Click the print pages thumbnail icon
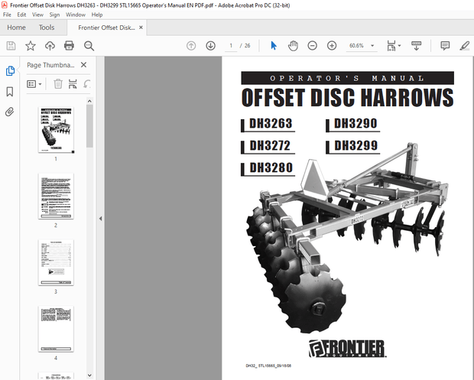This screenshot has height=380, width=474. tap(73, 84)
